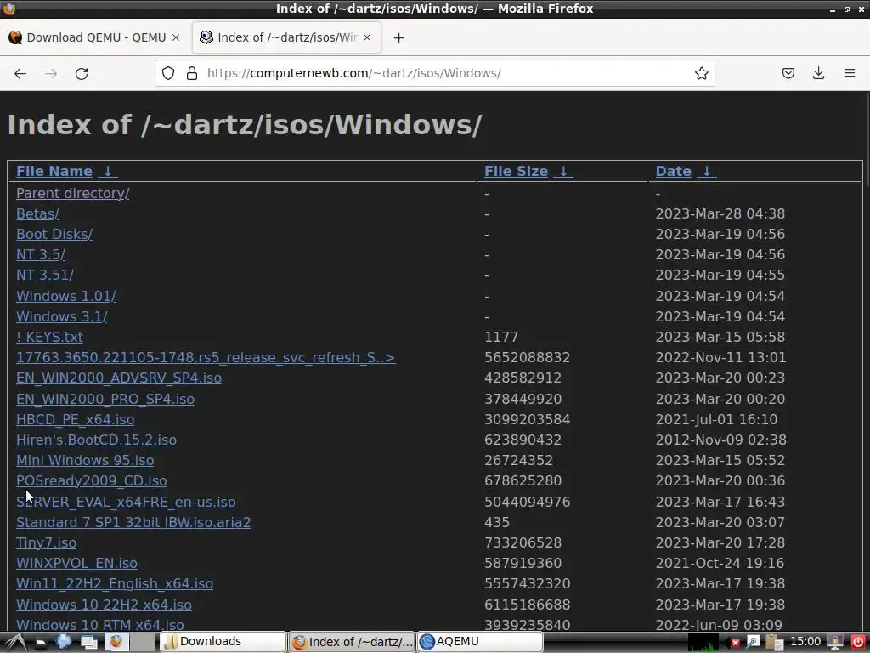The width and height of the screenshot is (870, 653).
Task: Open the ! KEYS.txt file
Action: tap(49, 337)
